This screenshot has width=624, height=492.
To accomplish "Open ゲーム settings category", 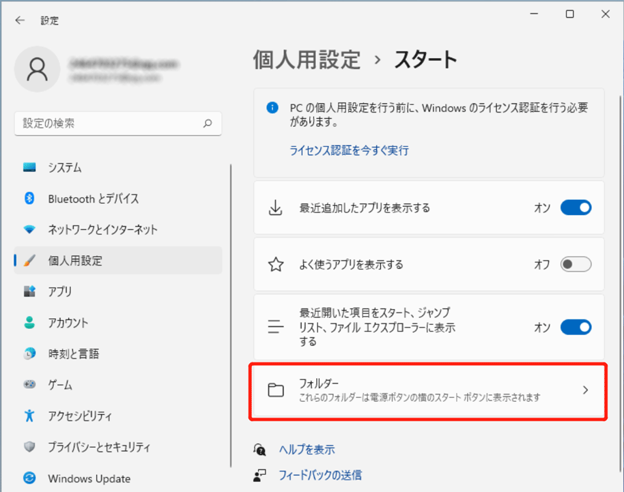I will click(x=118, y=385).
